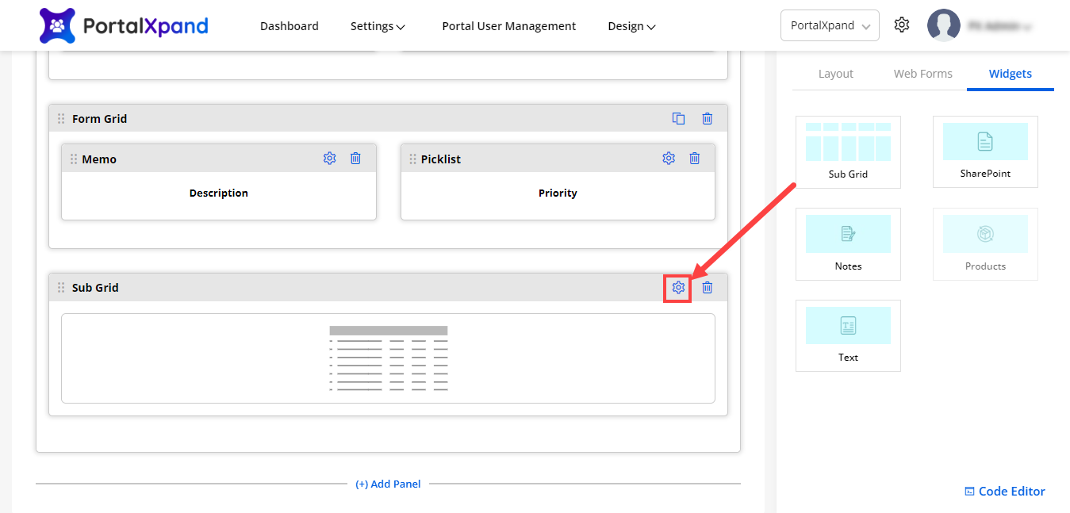This screenshot has height=513, width=1070.
Task: Expand the Settings menu
Action: click(378, 26)
